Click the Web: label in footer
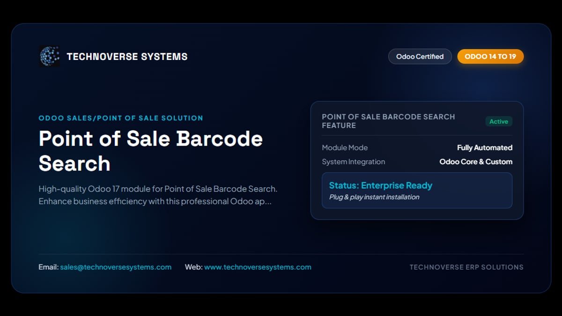The height and width of the screenshot is (316, 562). (x=194, y=267)
